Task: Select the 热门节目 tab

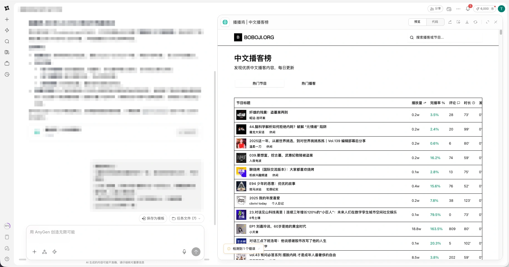Action: click(259, 84)
